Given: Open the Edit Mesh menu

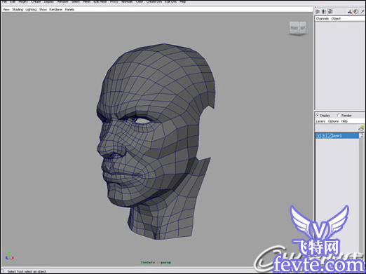Looking at the screenshot, I should click(100, 1).
